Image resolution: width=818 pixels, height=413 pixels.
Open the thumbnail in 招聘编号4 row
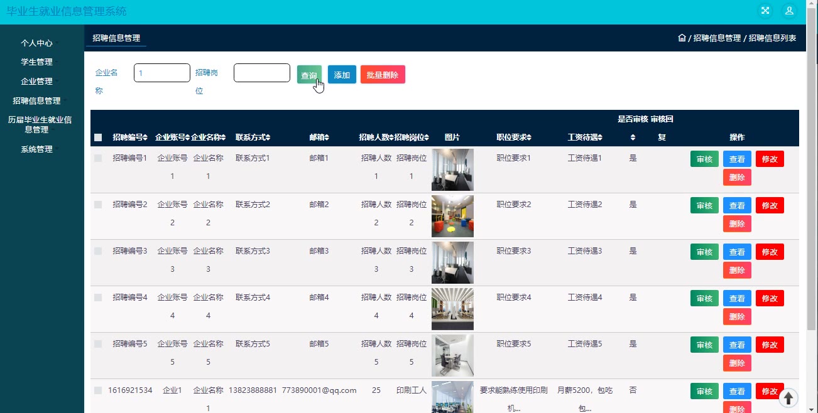click(452, 309)
